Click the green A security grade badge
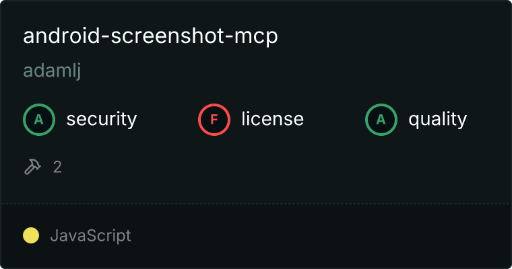Screen dimensions: 512x269 pos(39,120)
